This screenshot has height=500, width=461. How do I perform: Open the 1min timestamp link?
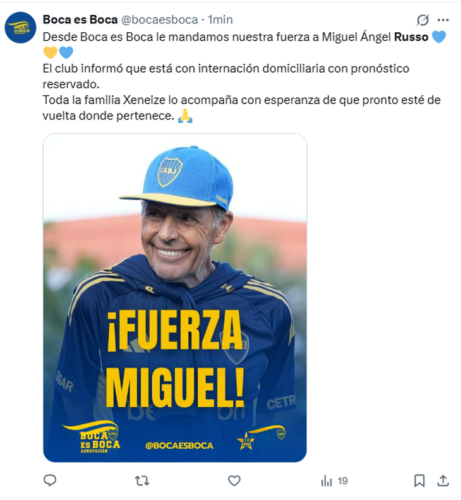coord(220,20)
